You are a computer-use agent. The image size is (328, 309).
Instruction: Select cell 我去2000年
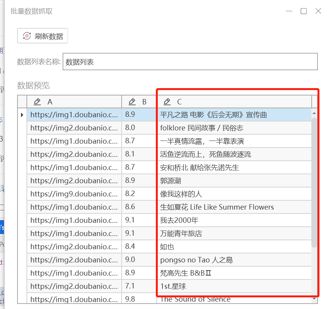234,220
